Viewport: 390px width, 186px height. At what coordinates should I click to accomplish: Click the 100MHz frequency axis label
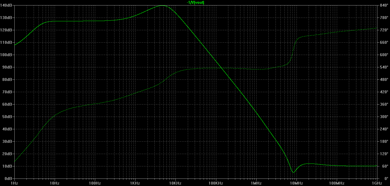click(337, 183)
